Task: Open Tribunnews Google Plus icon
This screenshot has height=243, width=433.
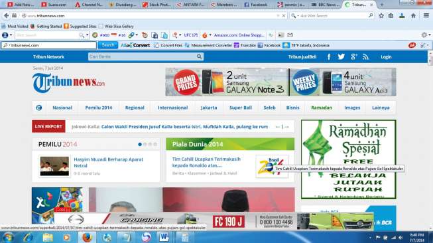Action: (353, 56)
